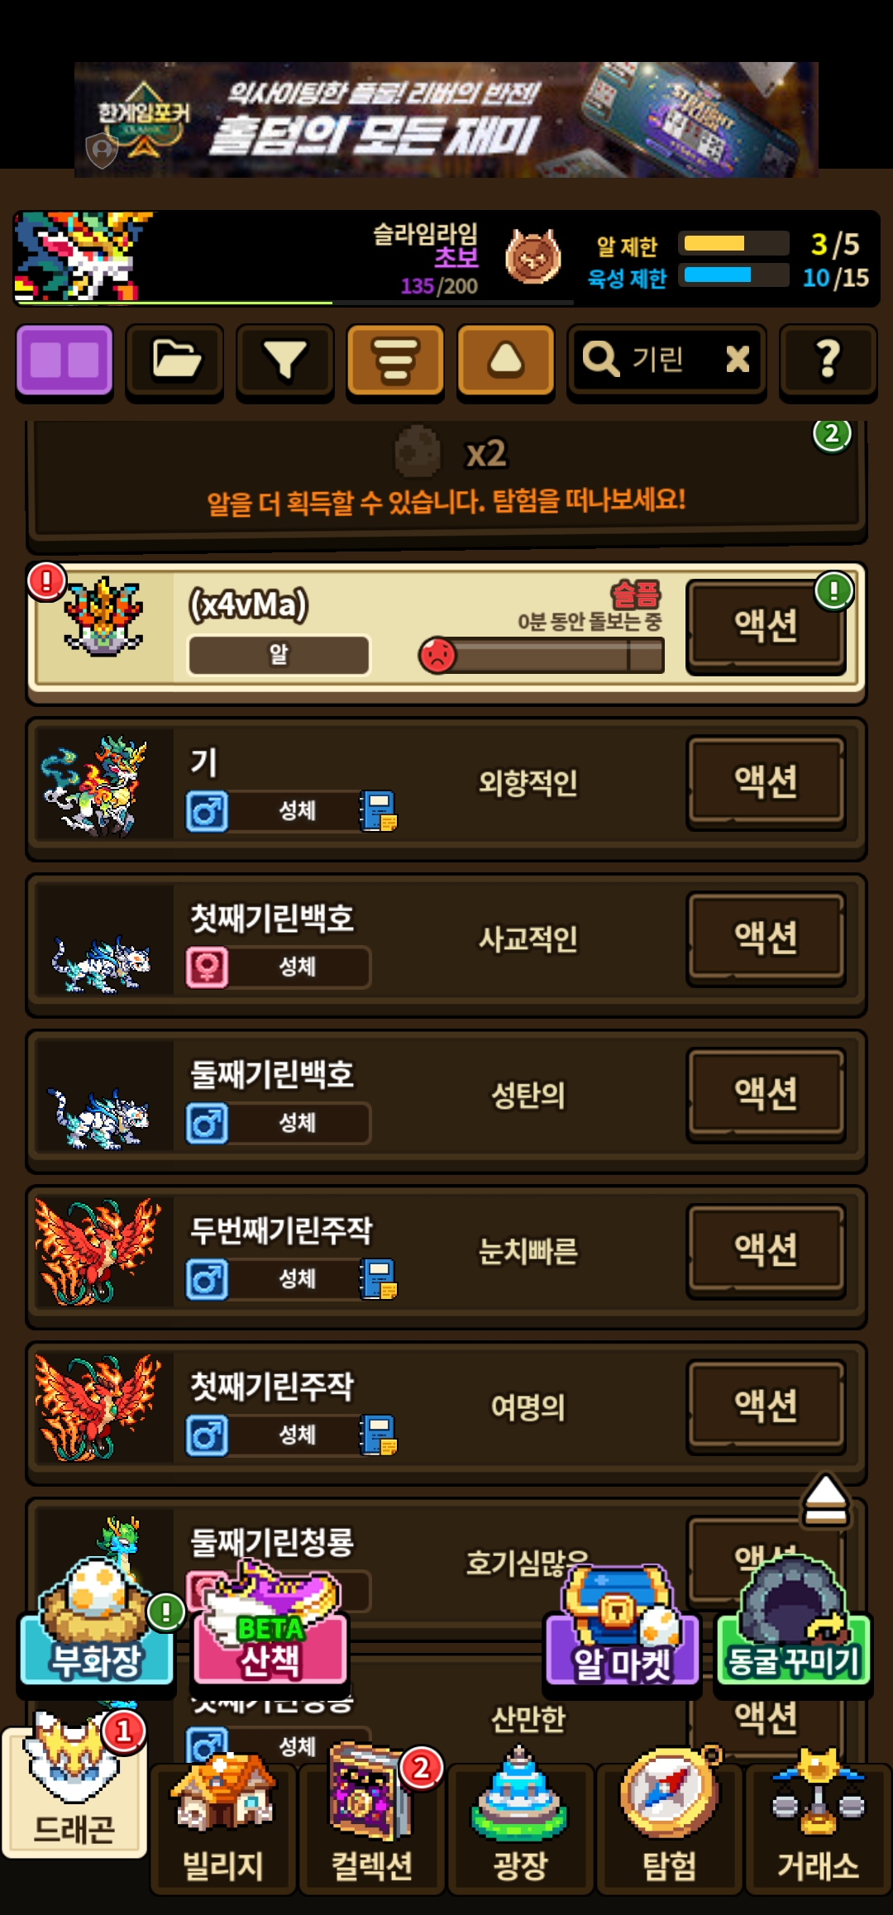Click 액션 button for the x4vMa egg

766,625
